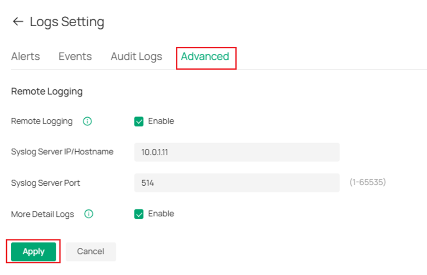Switch to the Events tab

click(x=75, y=56)
